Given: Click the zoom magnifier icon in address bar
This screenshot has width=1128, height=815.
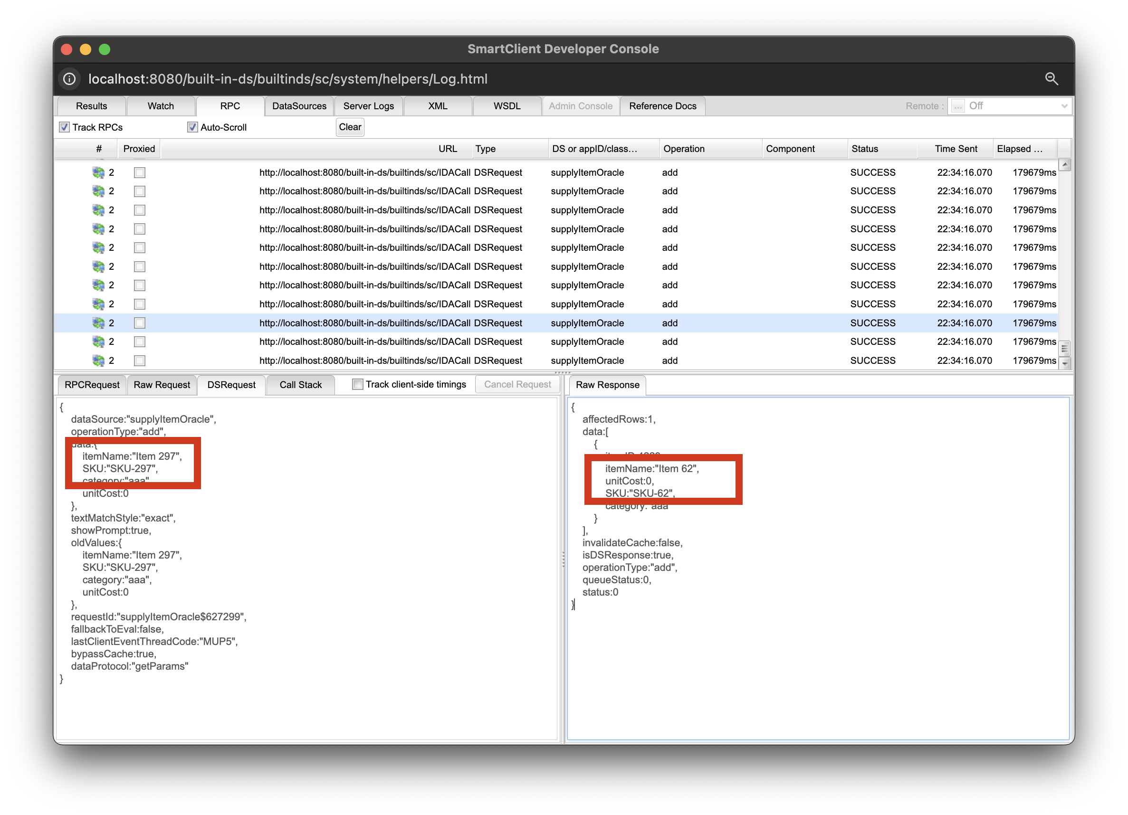Looking at the screenshot, I should pos(1051,78).
